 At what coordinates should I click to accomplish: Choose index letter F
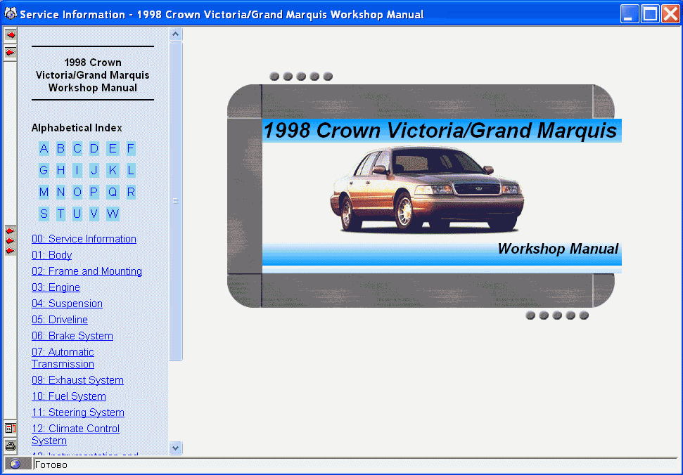(130, 149)
